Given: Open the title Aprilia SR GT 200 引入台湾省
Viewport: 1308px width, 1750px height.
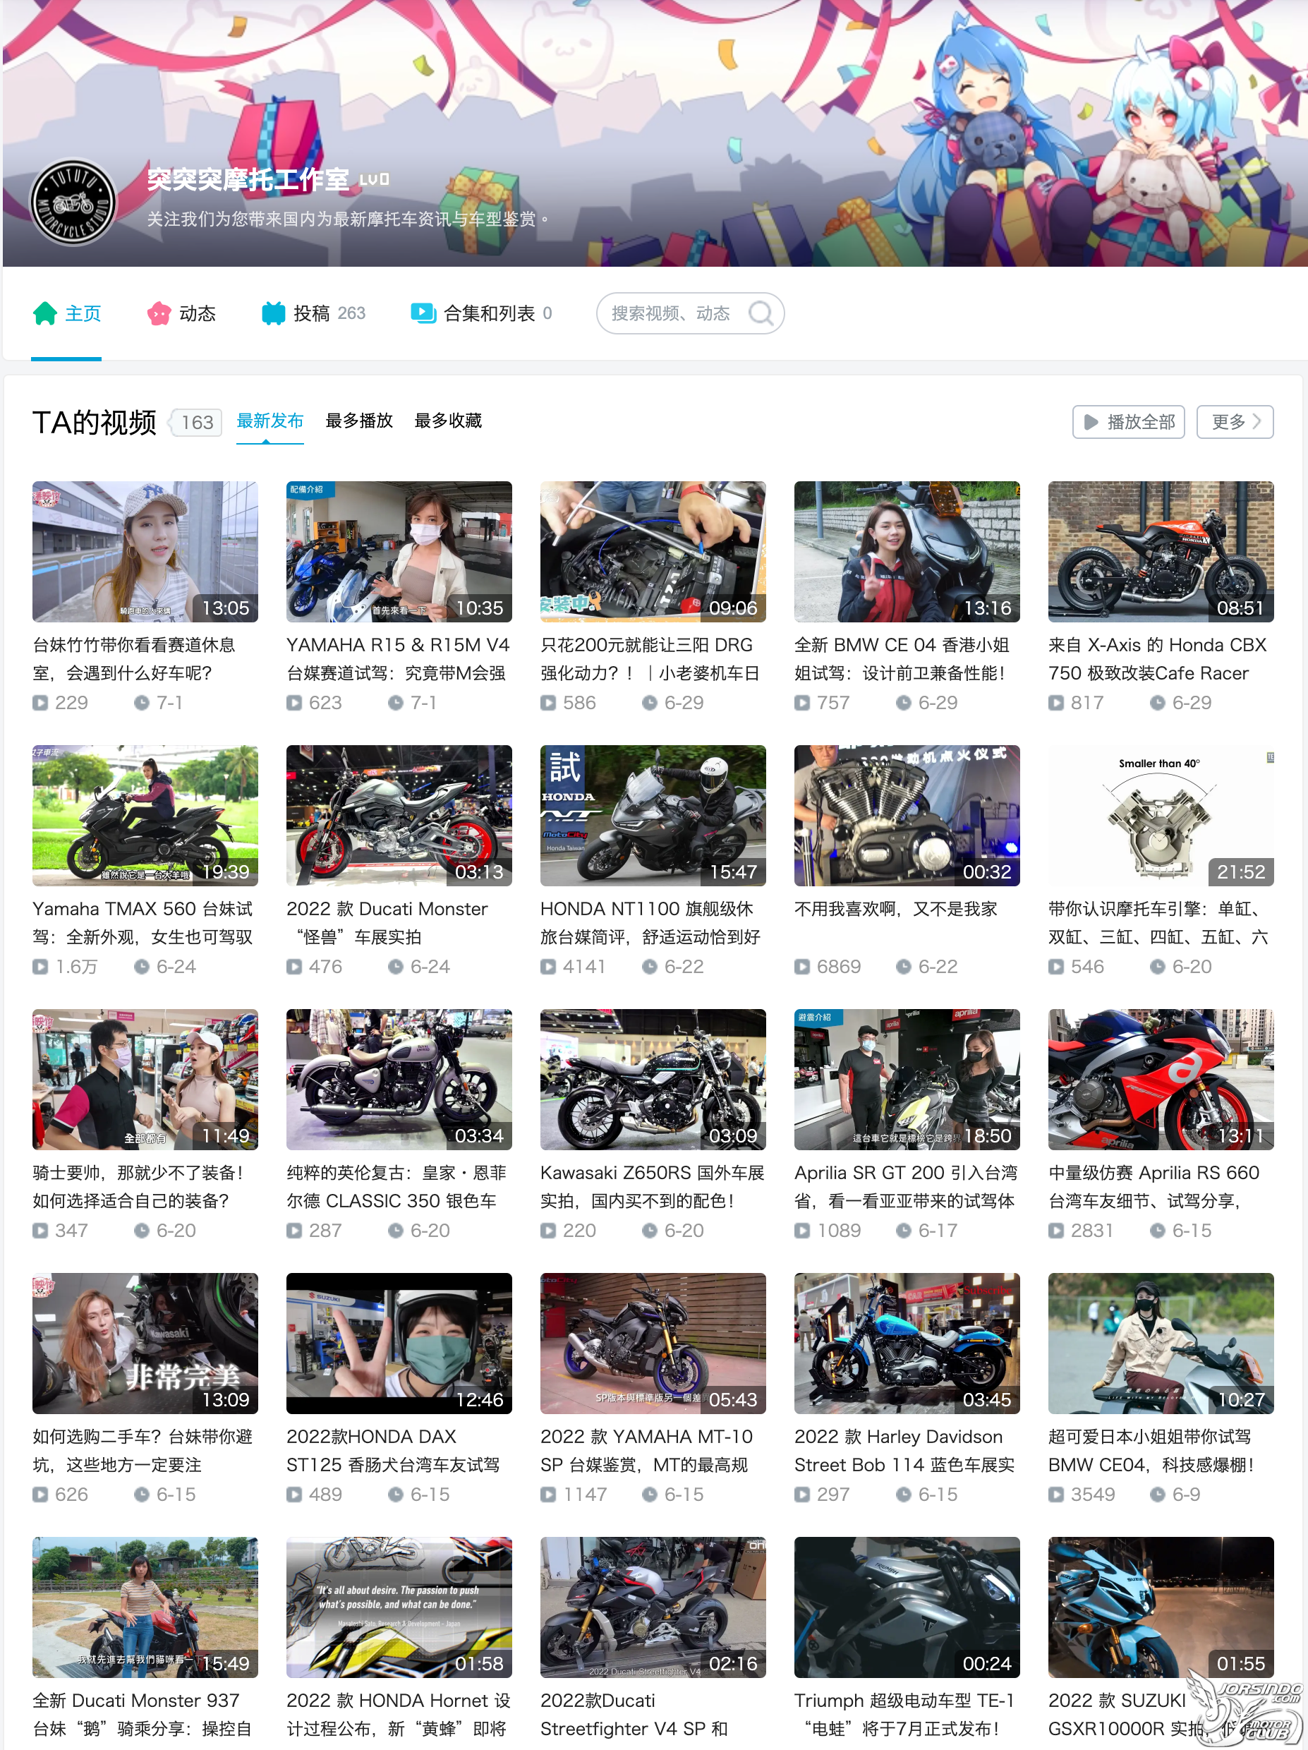Looking at the screenshot, I should (x=907, y=1187).
